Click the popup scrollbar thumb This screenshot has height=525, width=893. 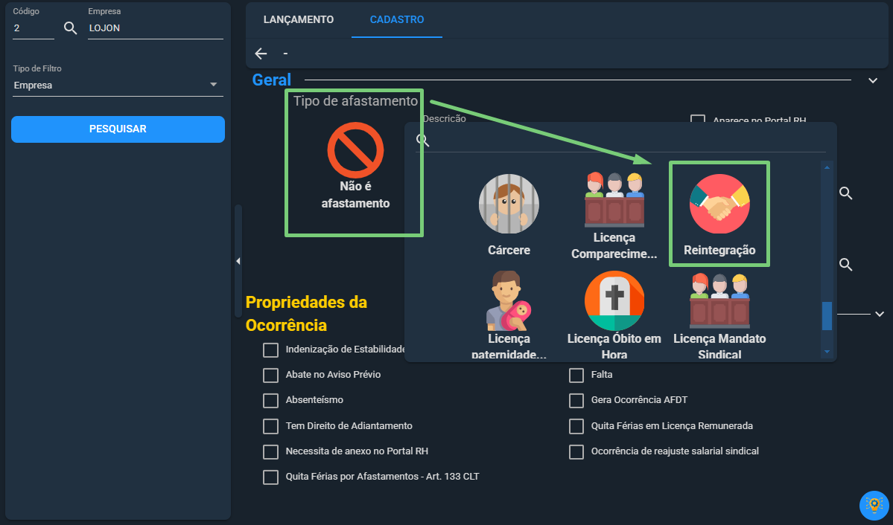pos(827,316)
